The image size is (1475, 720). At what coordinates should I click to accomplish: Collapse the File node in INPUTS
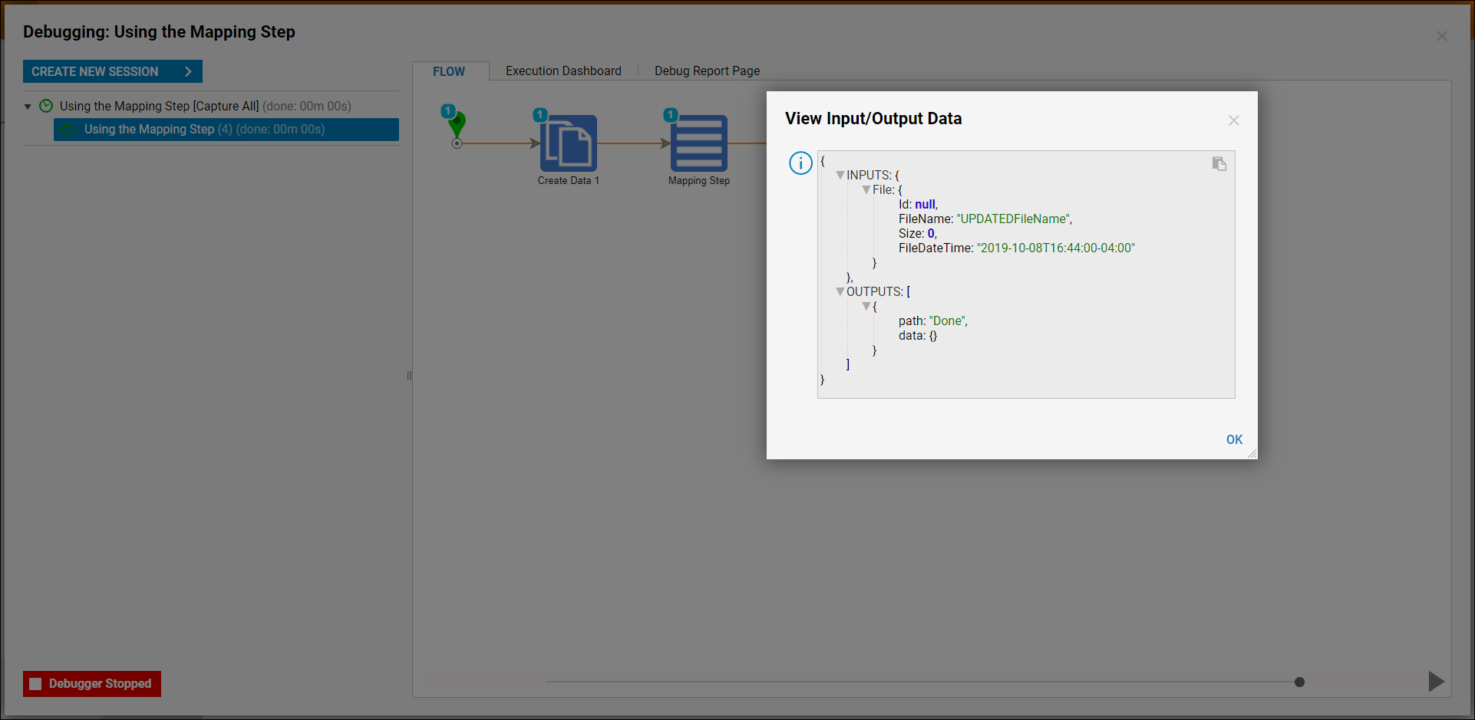coord(866,189)
